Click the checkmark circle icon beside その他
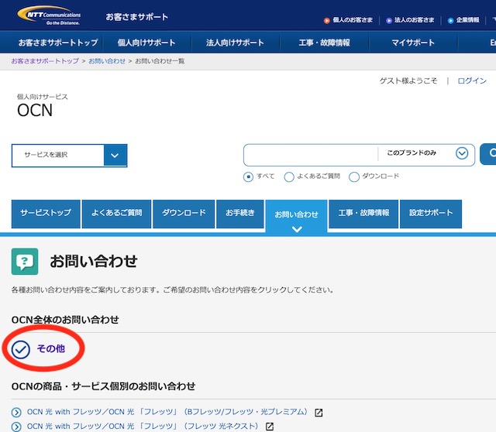This screenshot has height=432, width=496. point(21,349)
